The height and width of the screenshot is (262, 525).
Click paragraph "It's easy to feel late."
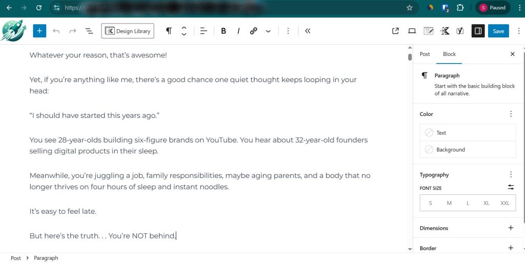(x=63, y=211)
